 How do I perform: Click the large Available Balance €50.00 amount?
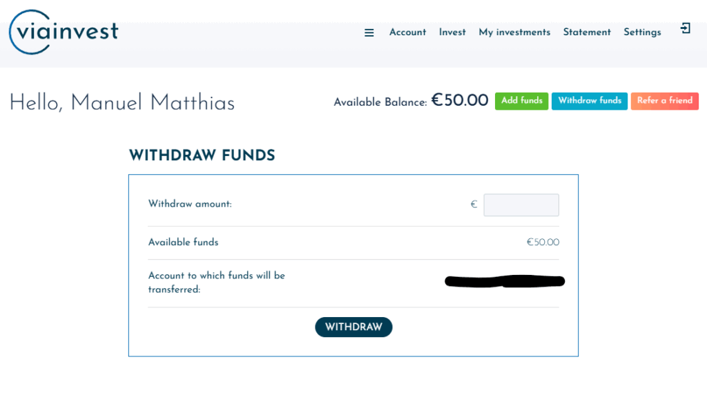tap(460, 101)
